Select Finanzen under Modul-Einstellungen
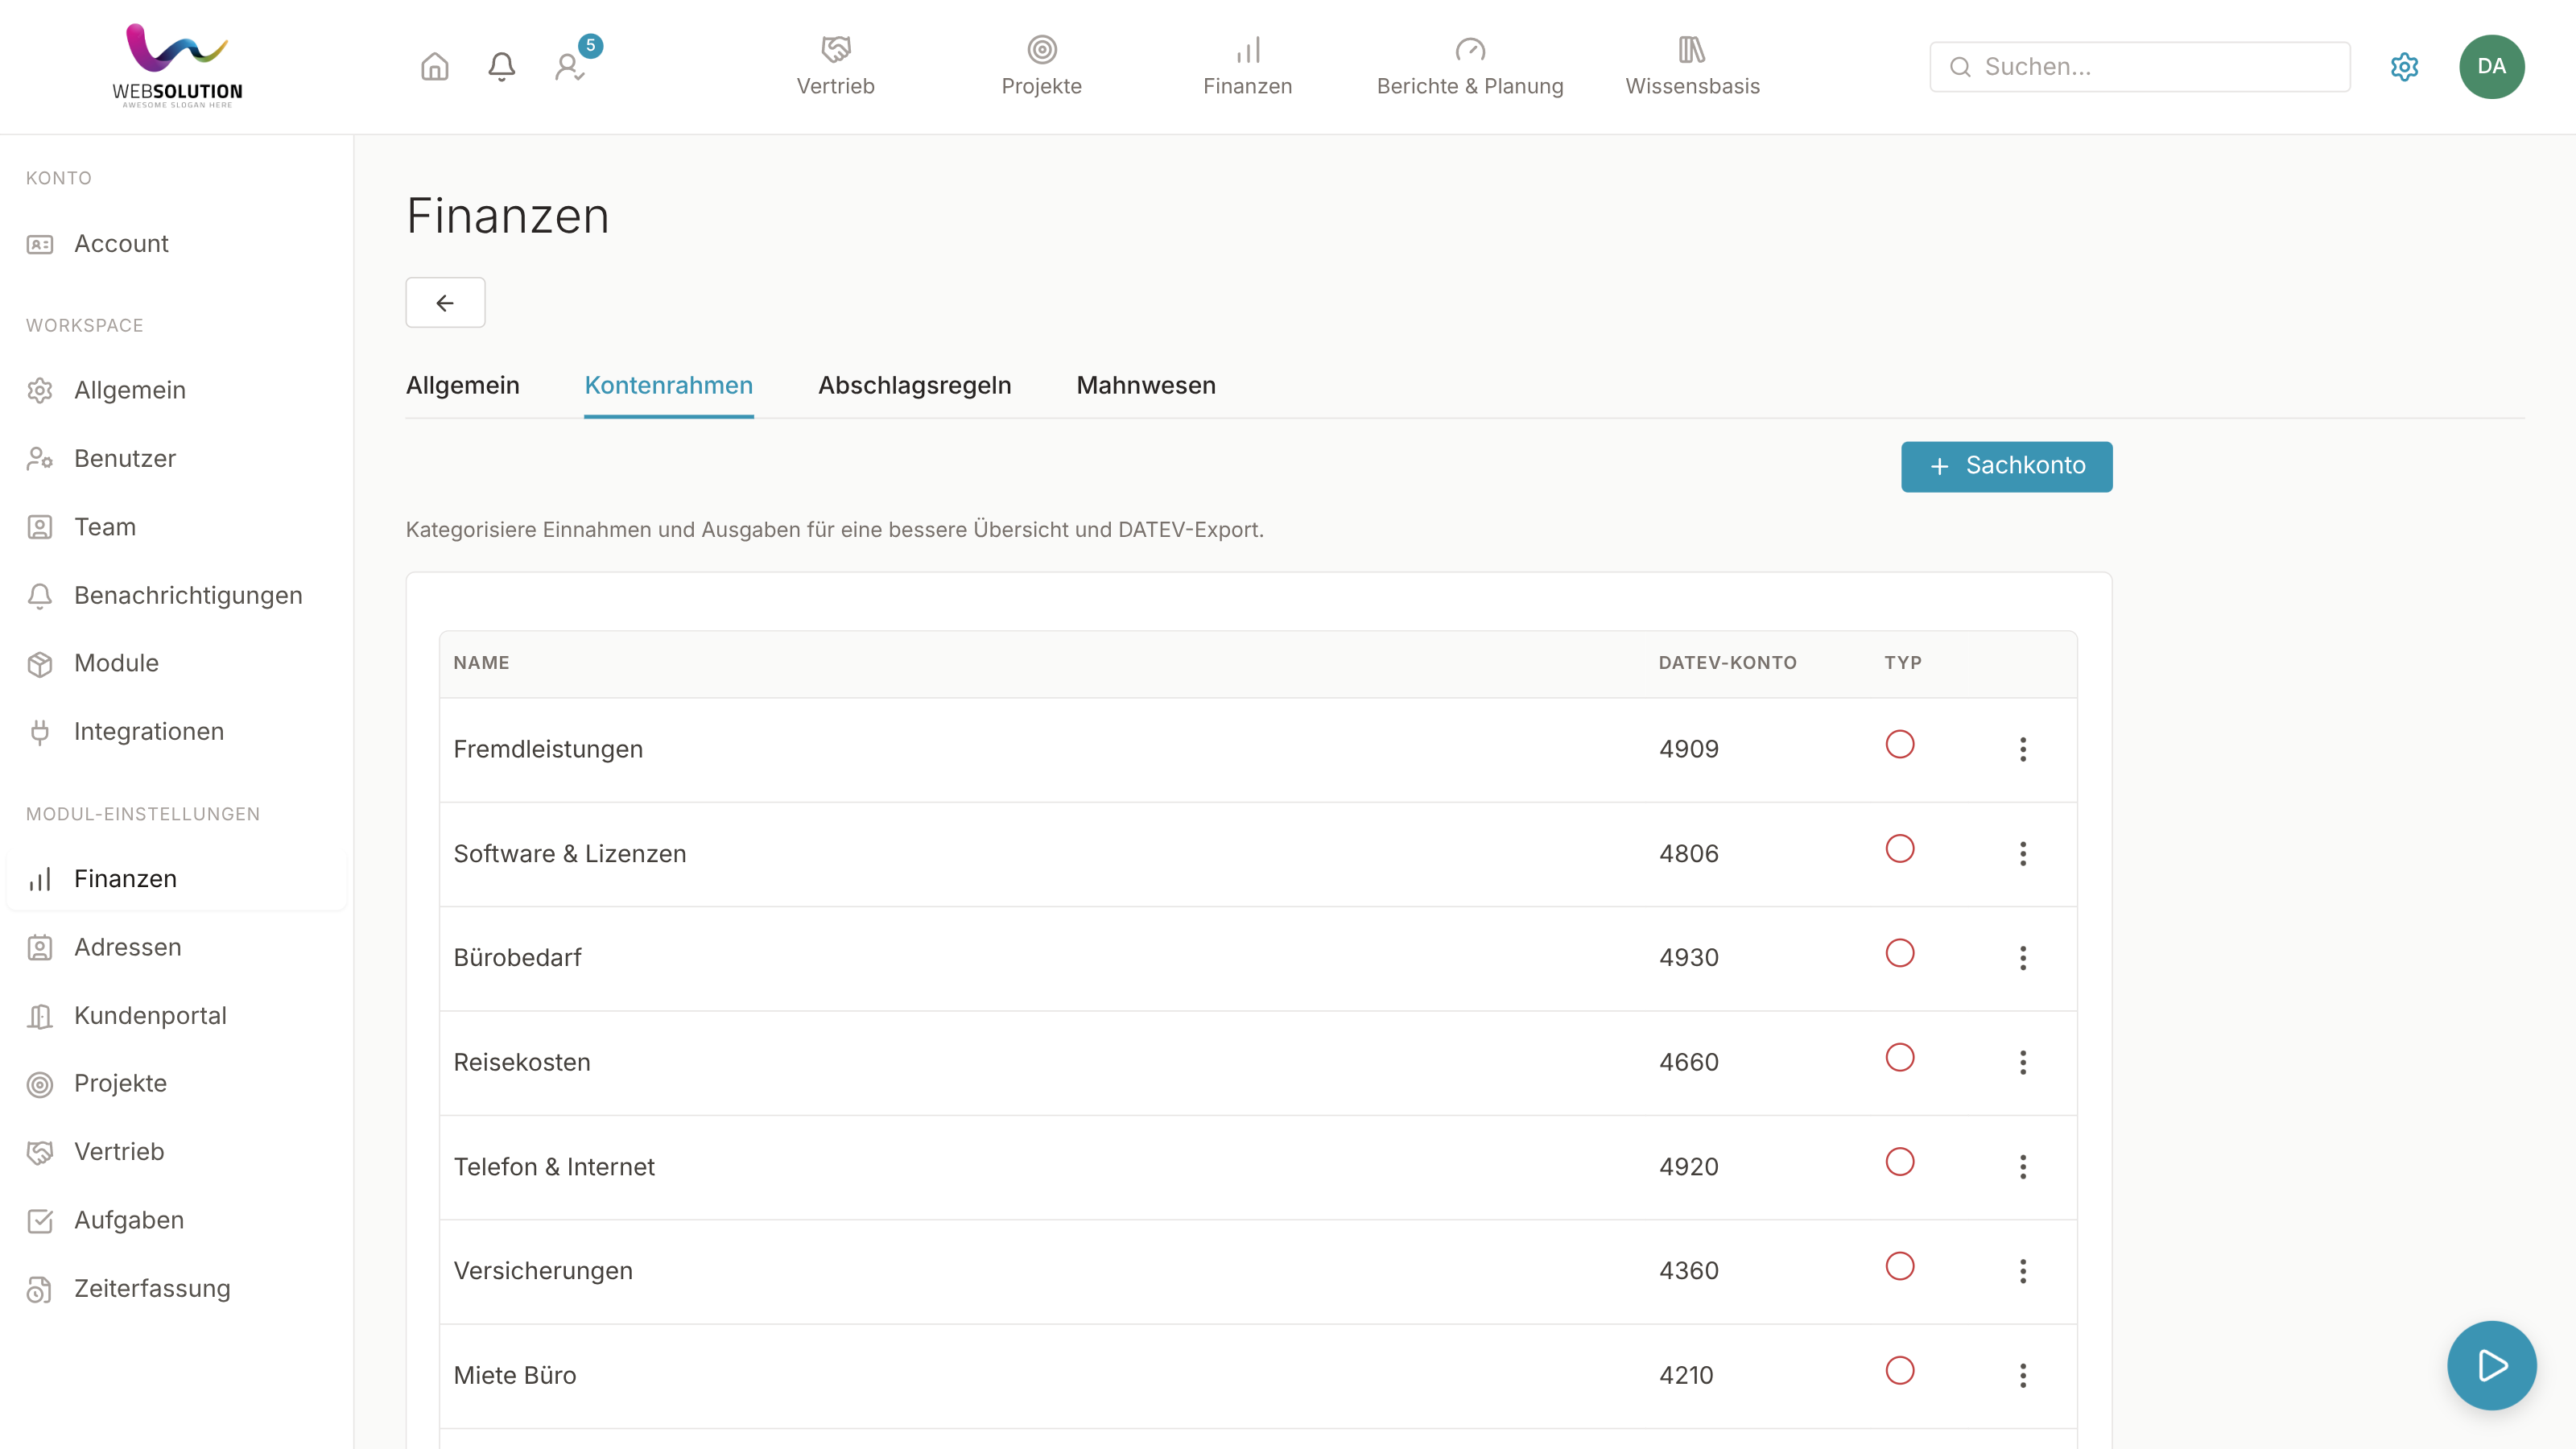The width and height of the screenshot is (2576, 1449). [177, 879]
